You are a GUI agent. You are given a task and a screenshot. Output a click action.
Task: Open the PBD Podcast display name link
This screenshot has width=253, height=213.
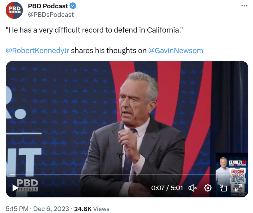tap(48, 6)
